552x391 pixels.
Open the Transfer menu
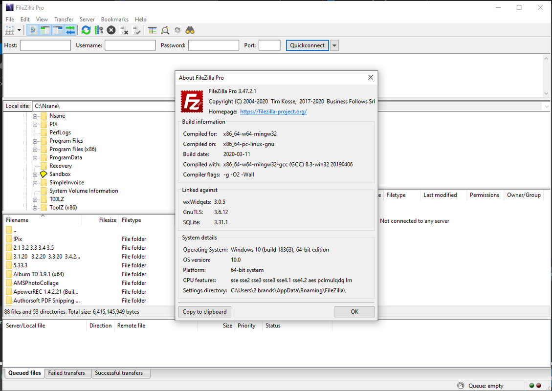64,20
